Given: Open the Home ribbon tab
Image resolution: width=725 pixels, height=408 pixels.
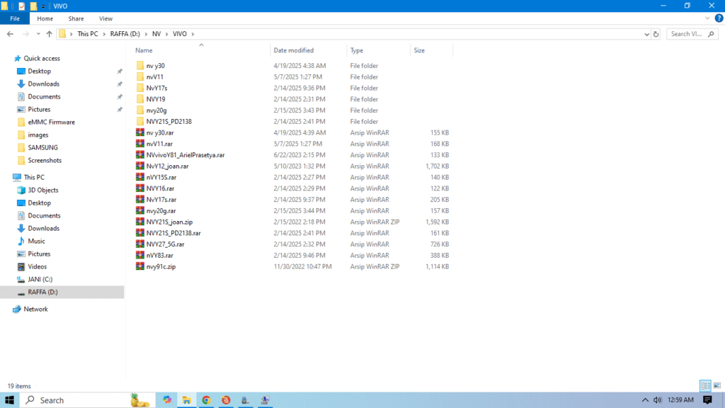Looking at the screenshot, I should 45,18.
